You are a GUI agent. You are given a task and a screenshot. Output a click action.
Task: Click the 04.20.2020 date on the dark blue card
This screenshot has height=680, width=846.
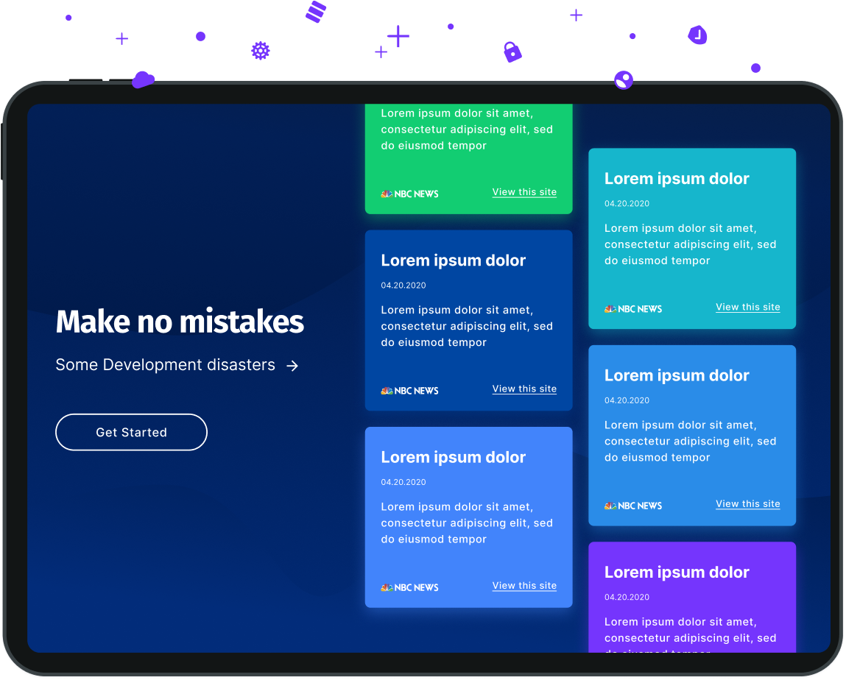(x=403, y=286)
